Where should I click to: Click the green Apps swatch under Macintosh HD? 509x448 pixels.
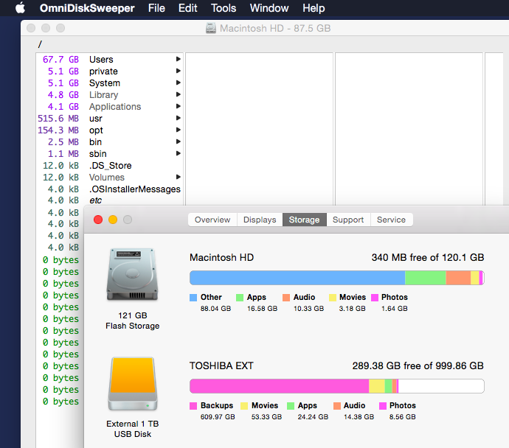coord(240,298)
